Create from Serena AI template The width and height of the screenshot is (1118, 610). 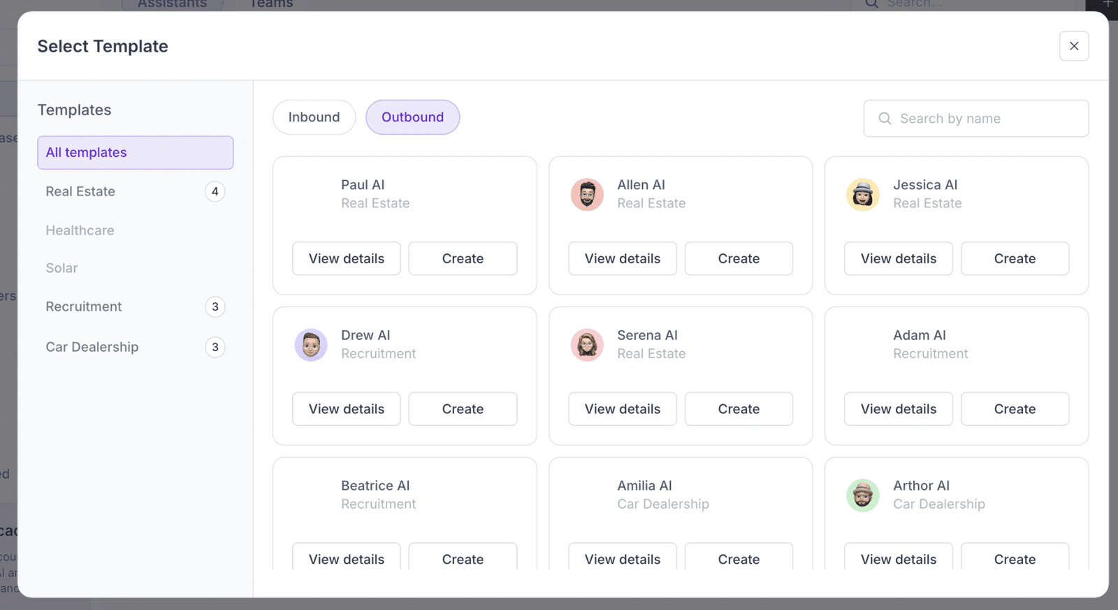[x=739, y=409]
